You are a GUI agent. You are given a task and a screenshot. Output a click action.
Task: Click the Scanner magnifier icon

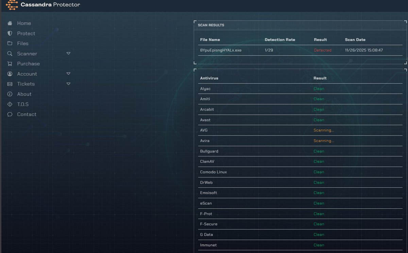point(10,54)
